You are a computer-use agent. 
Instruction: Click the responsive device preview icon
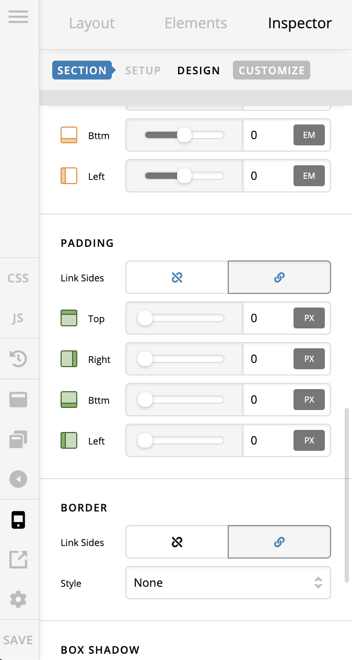click(18, 520)
